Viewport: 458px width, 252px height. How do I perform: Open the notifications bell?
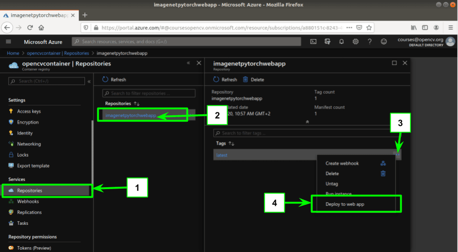pos(341,42)
